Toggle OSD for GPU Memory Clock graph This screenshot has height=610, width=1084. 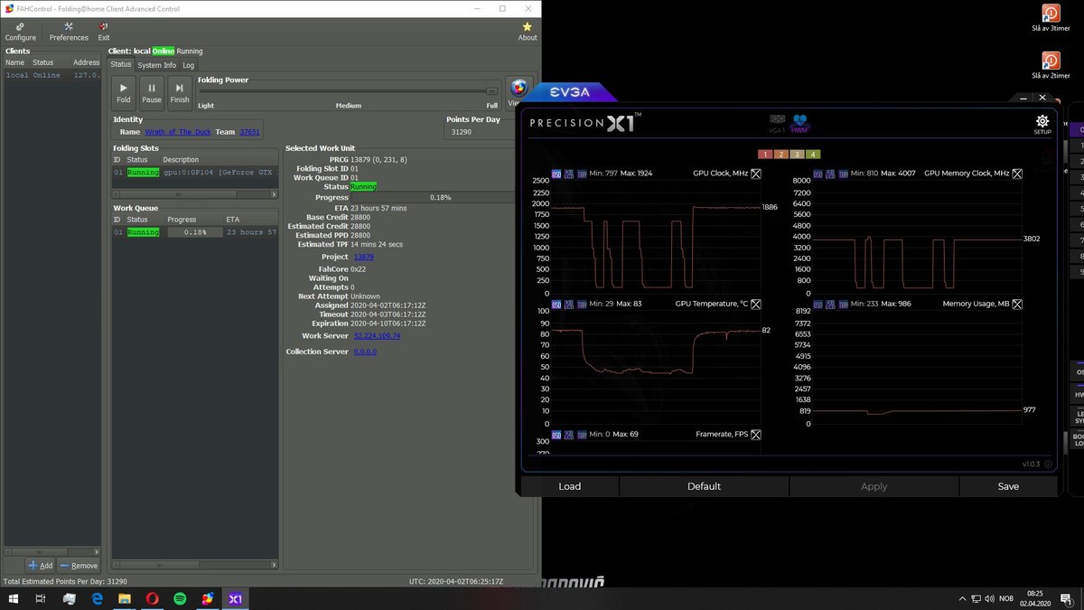(x=818, y=174)
